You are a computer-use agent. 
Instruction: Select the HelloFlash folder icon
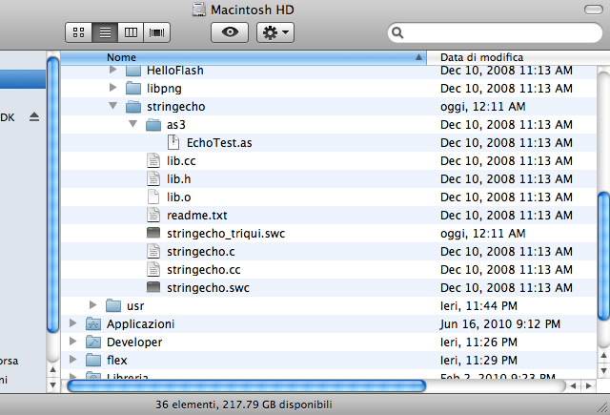pos(133,71)
